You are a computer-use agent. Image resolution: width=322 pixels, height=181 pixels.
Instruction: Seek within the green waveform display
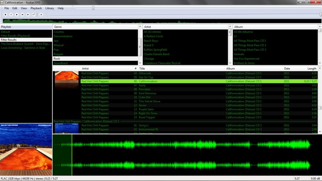[x=187, y=155]
